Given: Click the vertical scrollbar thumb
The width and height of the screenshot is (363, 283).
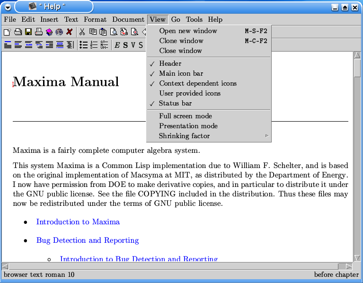Looking at the screenshot, I should click(357, 68).
